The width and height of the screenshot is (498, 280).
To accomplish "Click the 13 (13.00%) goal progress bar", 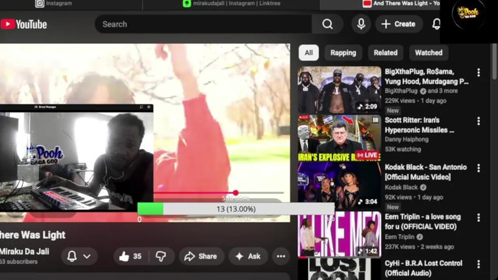I will (236, 209).
